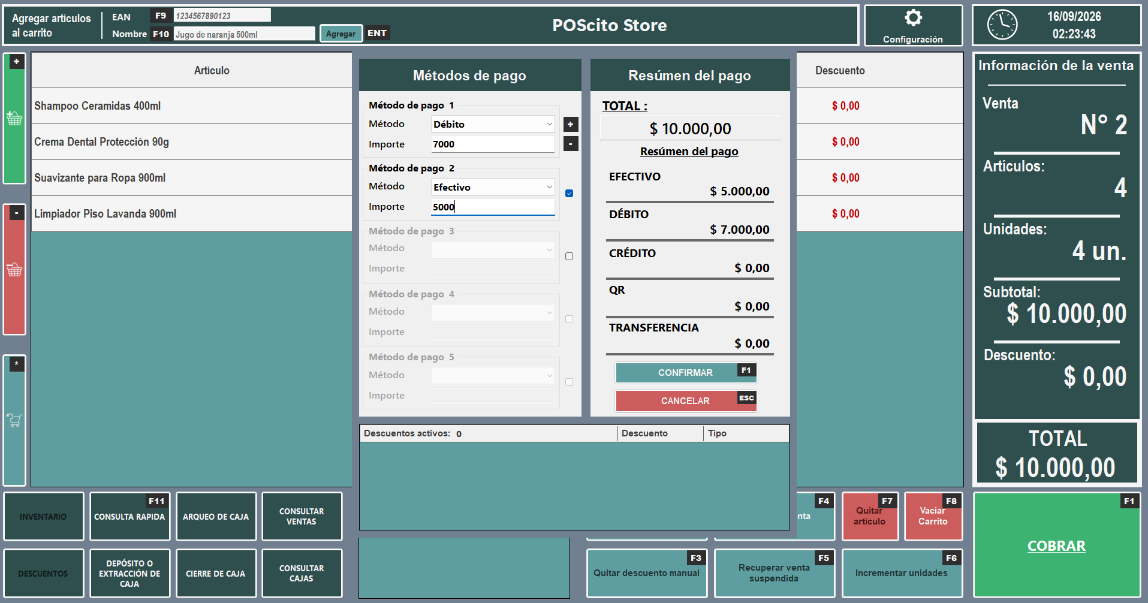The height and width of the screenshot is (603, 1148).
Task: Select the Limpiador Piso Lavanda 900ml row
Action: [x=192, y=214]
